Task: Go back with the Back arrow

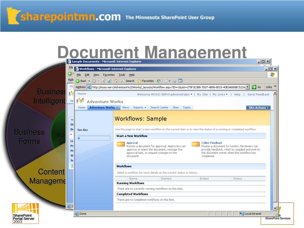Action: tap(81, 81)
